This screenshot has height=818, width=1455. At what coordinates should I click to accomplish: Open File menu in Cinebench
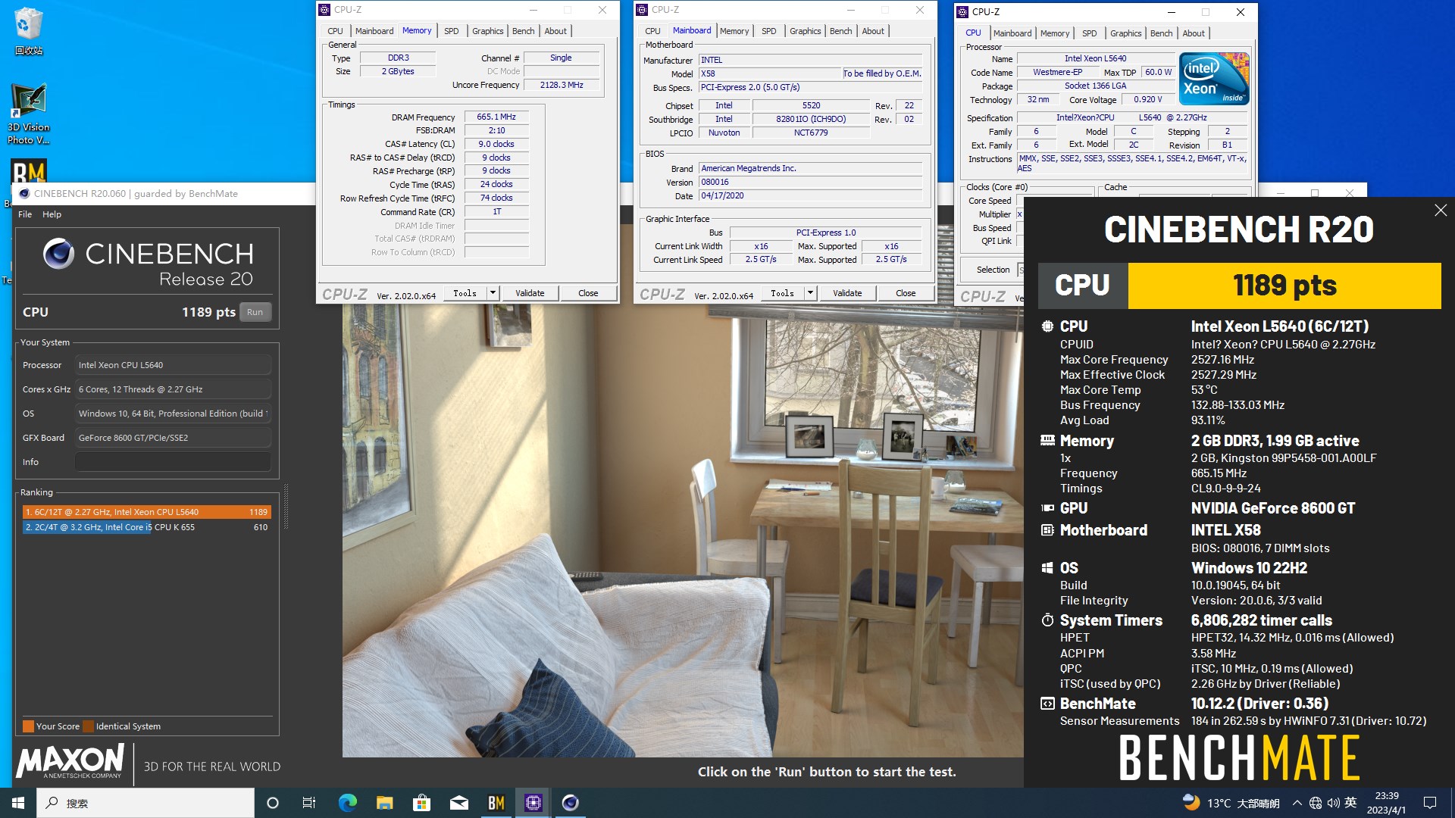coord(25,214)
